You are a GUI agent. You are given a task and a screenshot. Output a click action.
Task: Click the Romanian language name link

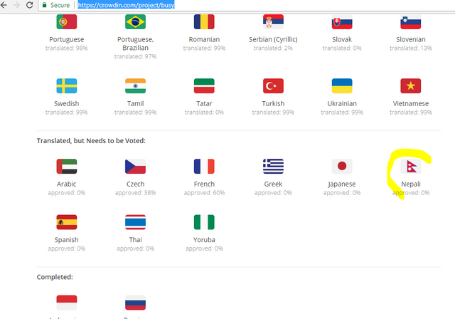[x=204, y=39]
